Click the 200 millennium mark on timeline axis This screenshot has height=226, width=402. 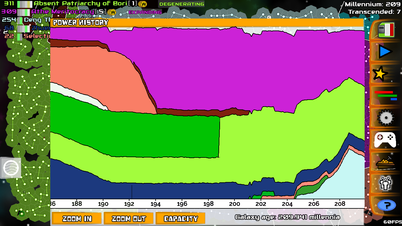click(234, 204)
